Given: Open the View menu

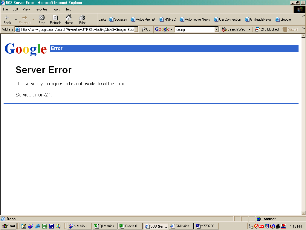Looking at the screenshot, I should click(26, 9).
